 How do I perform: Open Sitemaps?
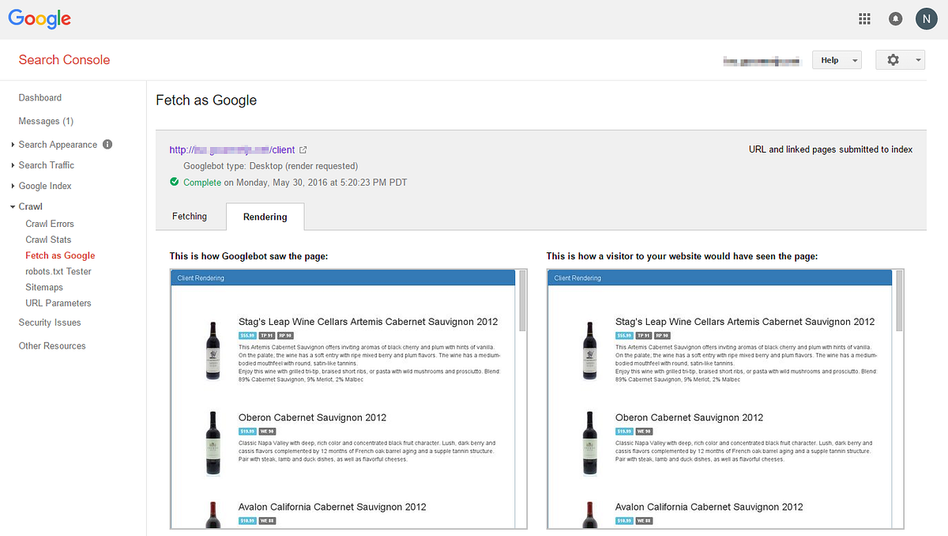(44, 287)
